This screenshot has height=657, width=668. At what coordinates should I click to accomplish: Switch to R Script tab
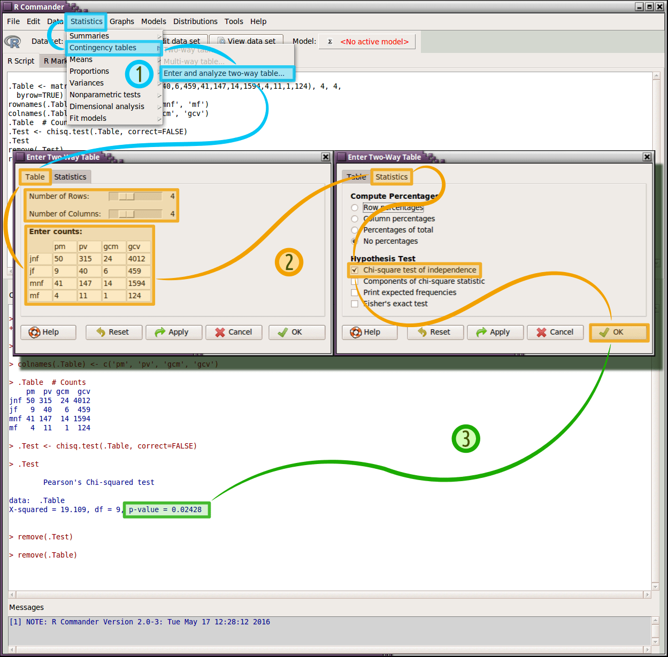[x=21, y=61]
